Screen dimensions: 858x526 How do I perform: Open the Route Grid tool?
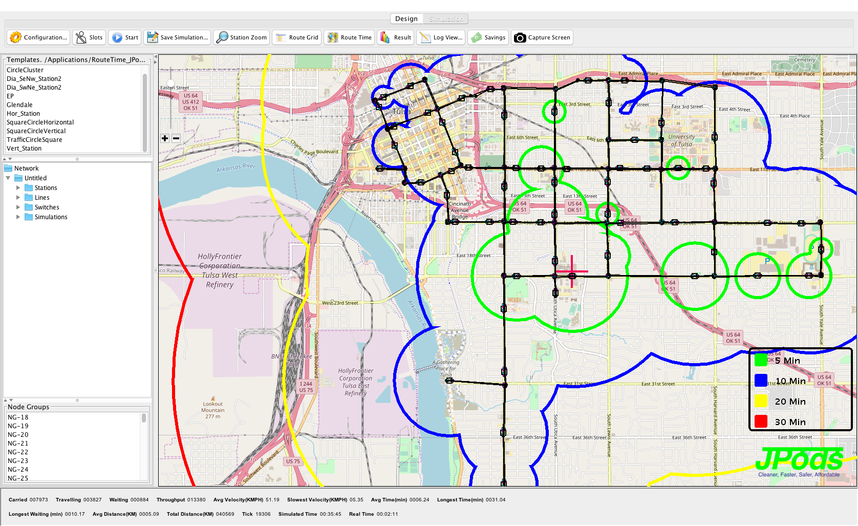tap(281, 37)
